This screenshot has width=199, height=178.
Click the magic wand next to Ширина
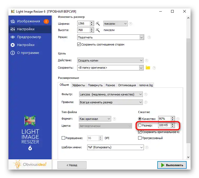[x=98, y=24]
